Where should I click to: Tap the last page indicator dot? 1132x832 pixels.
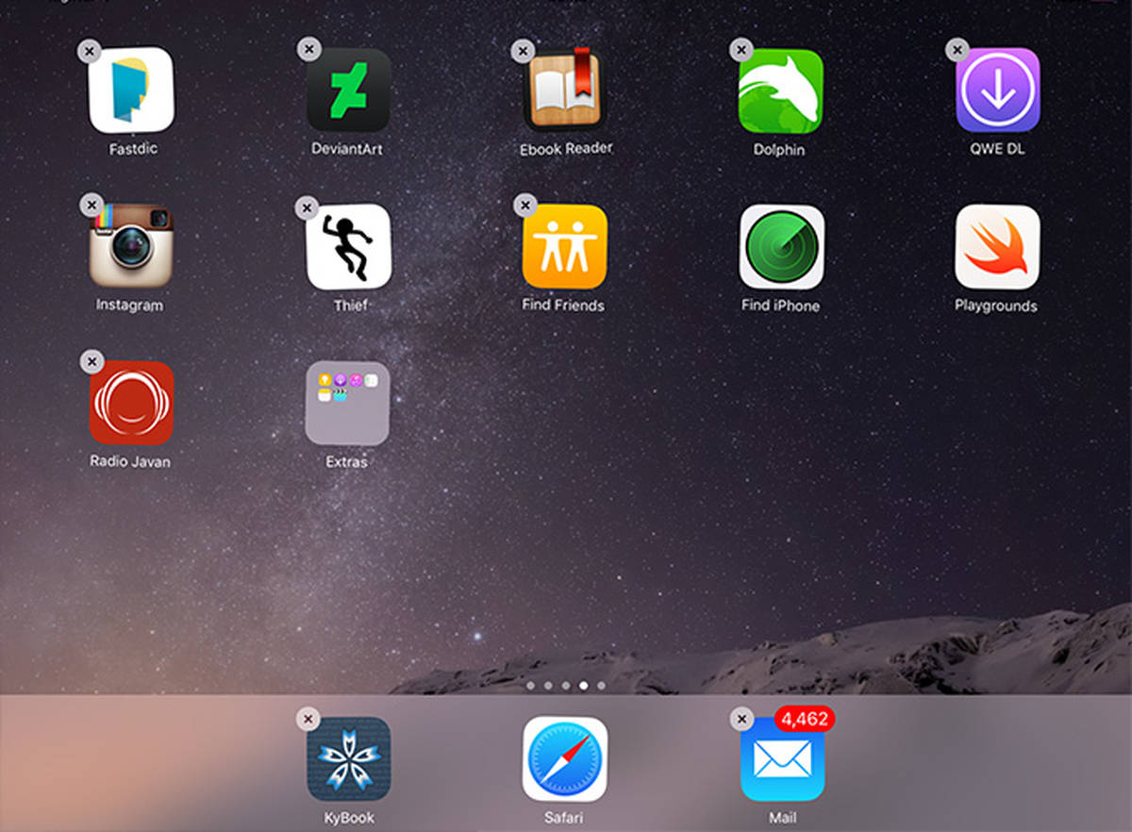pyautogui.click(x=601, y=686)
